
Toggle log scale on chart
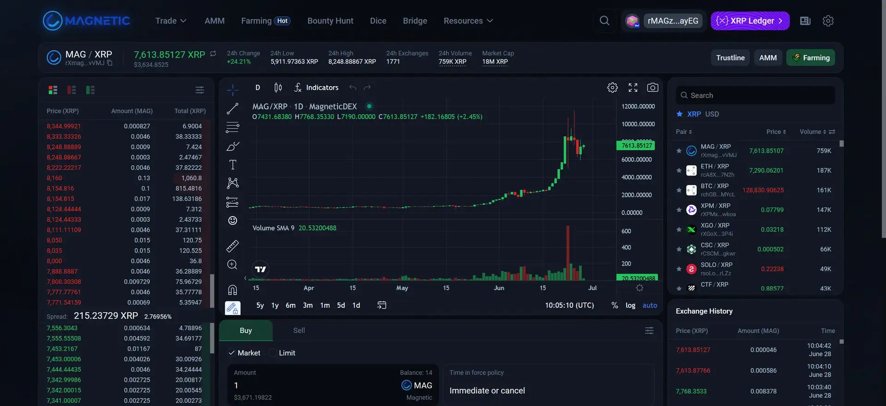[x=630, y=306]
